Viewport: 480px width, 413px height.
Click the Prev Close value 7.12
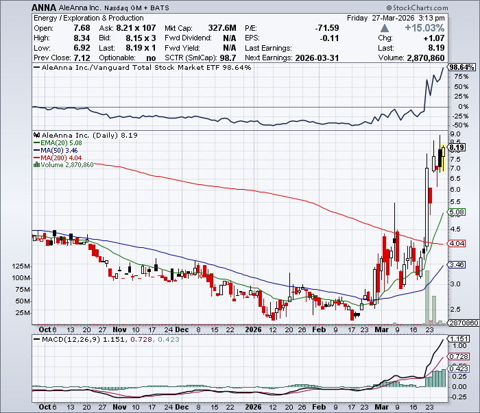(82, 58)
